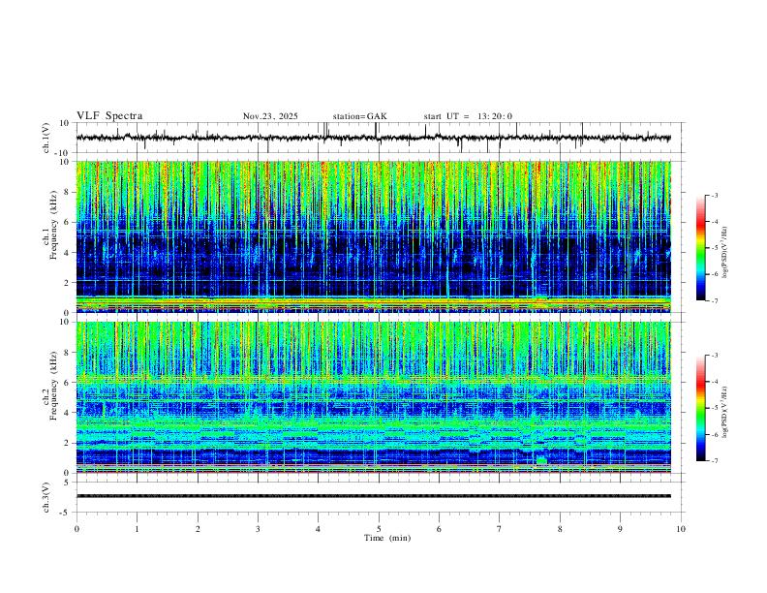Click the "-4" label on upper colorbar
Screen dimensions: 767x593
click(714, 222)
